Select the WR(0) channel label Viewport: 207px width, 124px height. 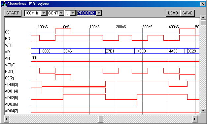[x=10, y=65]
